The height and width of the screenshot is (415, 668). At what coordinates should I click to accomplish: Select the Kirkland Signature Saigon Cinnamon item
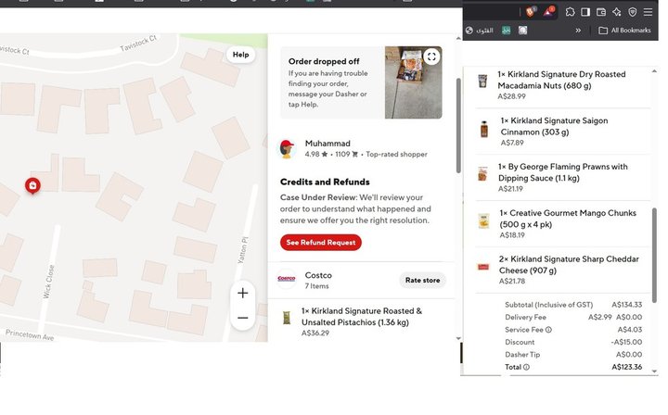[x=554, y=126]
